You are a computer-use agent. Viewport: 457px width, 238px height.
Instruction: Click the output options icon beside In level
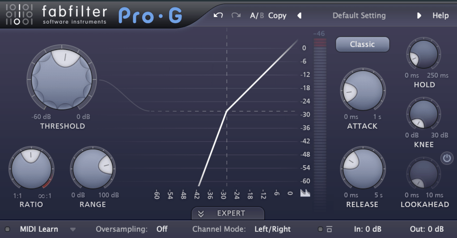click(x=329, y=230)
